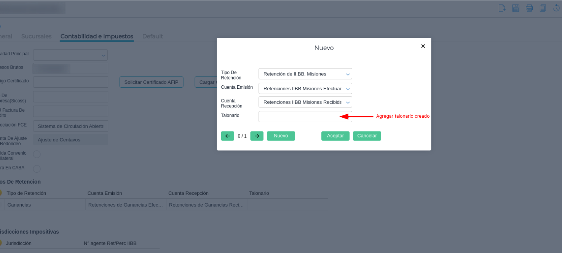The height and width of the screenshot is (253, 562).
Task: Select the Ganancias row cell
Action: 45,205
